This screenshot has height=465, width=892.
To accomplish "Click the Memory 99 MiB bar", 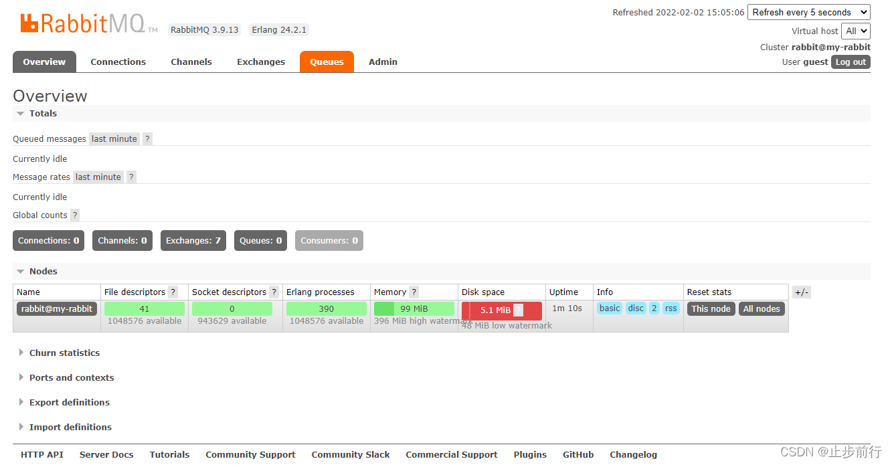I will pyautogui.click(x=414, y=309).
